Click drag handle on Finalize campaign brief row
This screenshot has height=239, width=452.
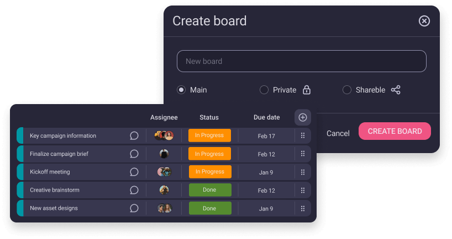(x=303, y=154)
